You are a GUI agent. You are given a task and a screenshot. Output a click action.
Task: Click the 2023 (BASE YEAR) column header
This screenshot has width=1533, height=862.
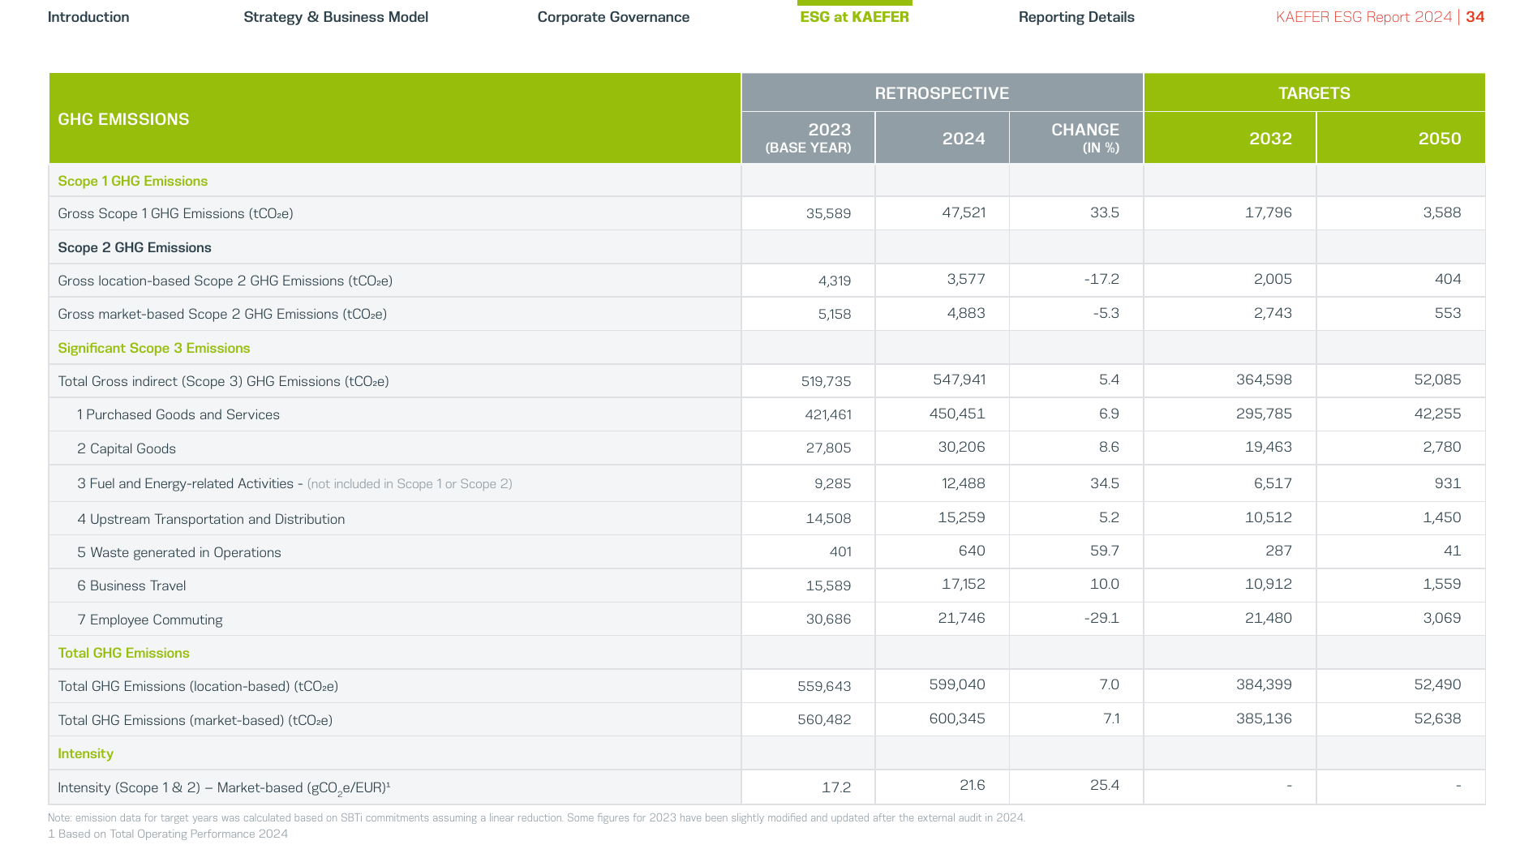809,138
